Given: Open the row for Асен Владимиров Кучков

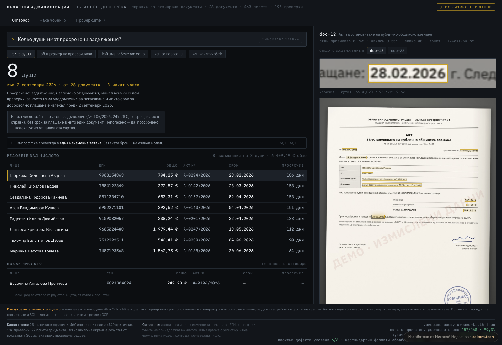Looking at the screenshot, I should click(x=157, y=208).
